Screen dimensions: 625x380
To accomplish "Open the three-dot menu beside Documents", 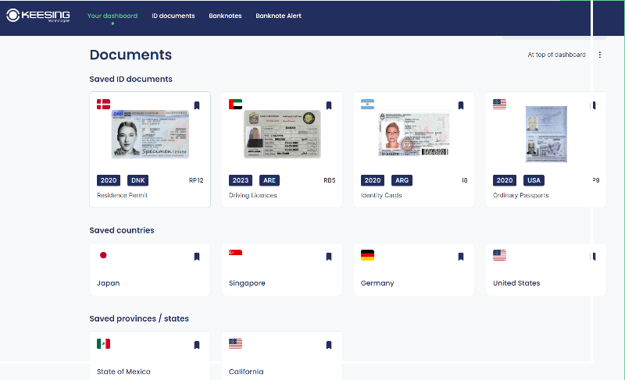I will tap(600, 55).
